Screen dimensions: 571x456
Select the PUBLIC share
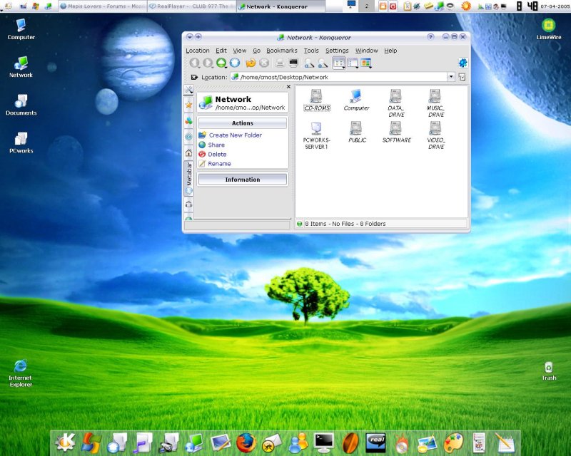coord(357,133)
